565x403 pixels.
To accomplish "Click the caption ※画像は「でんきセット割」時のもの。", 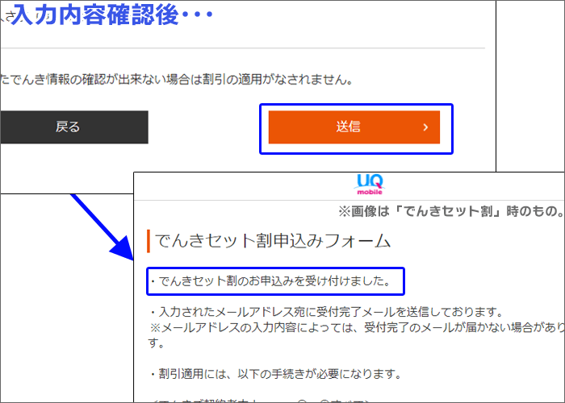I will pos(450,211).
